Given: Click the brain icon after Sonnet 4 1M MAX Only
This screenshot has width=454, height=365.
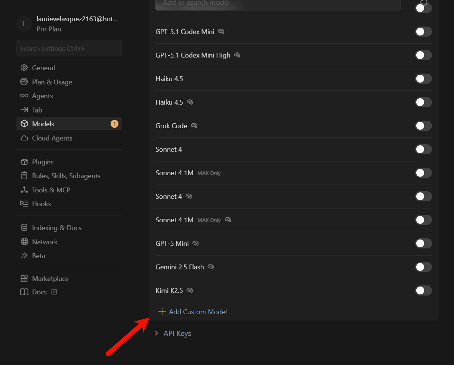Looking at the screenshot, I should [228, 220].
